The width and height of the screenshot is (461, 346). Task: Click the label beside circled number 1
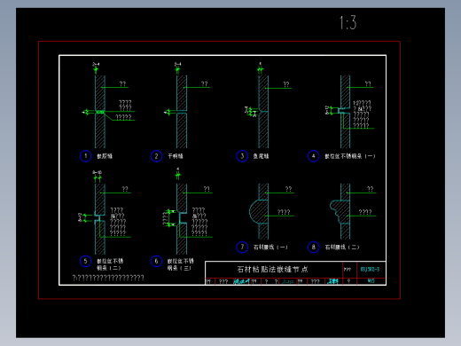click(105, 156)
